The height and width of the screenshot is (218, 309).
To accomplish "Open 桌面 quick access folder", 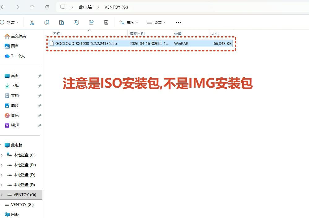I will click(x=15, y=76).
